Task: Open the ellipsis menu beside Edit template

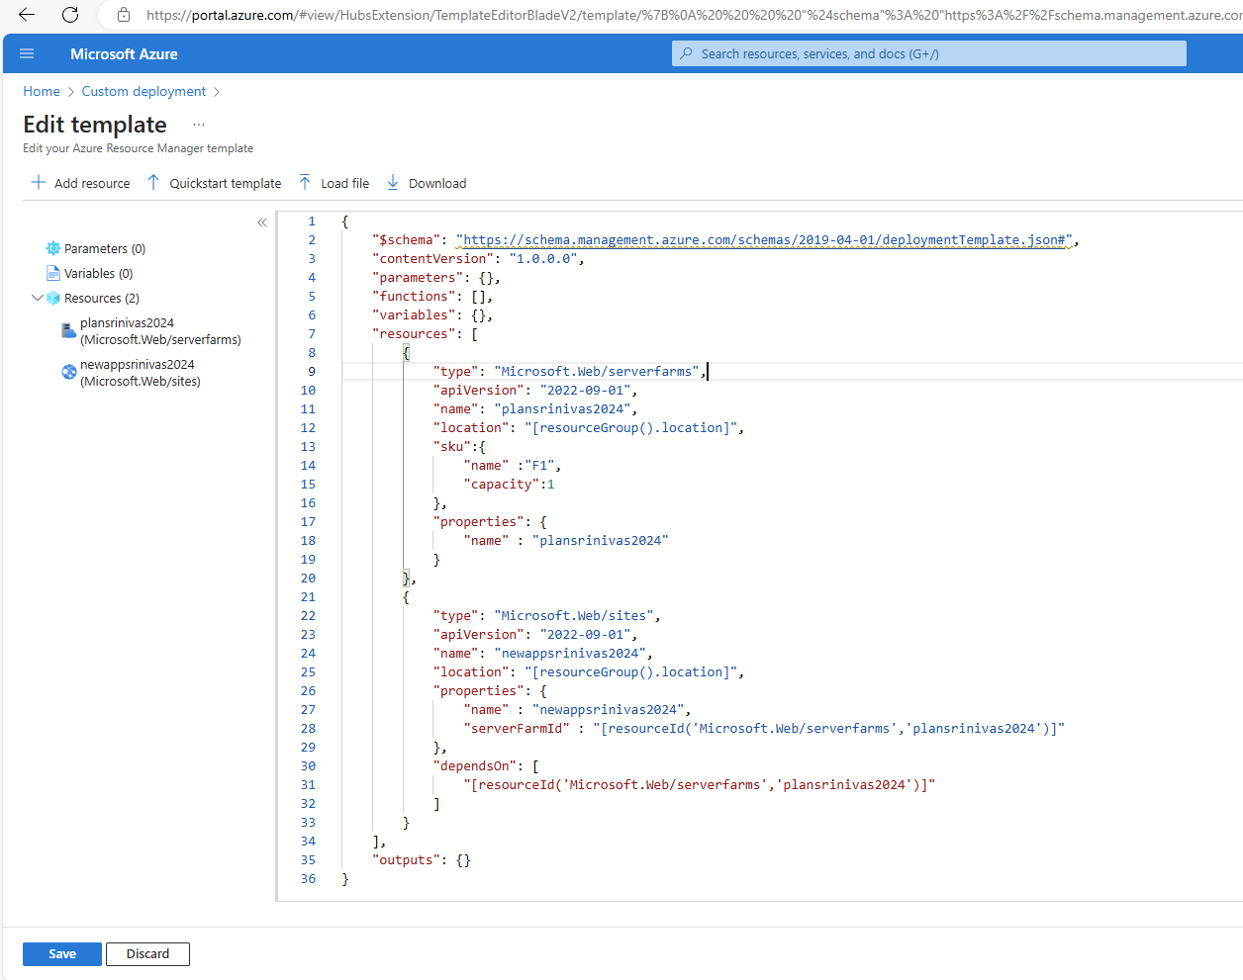Action: 199,125
